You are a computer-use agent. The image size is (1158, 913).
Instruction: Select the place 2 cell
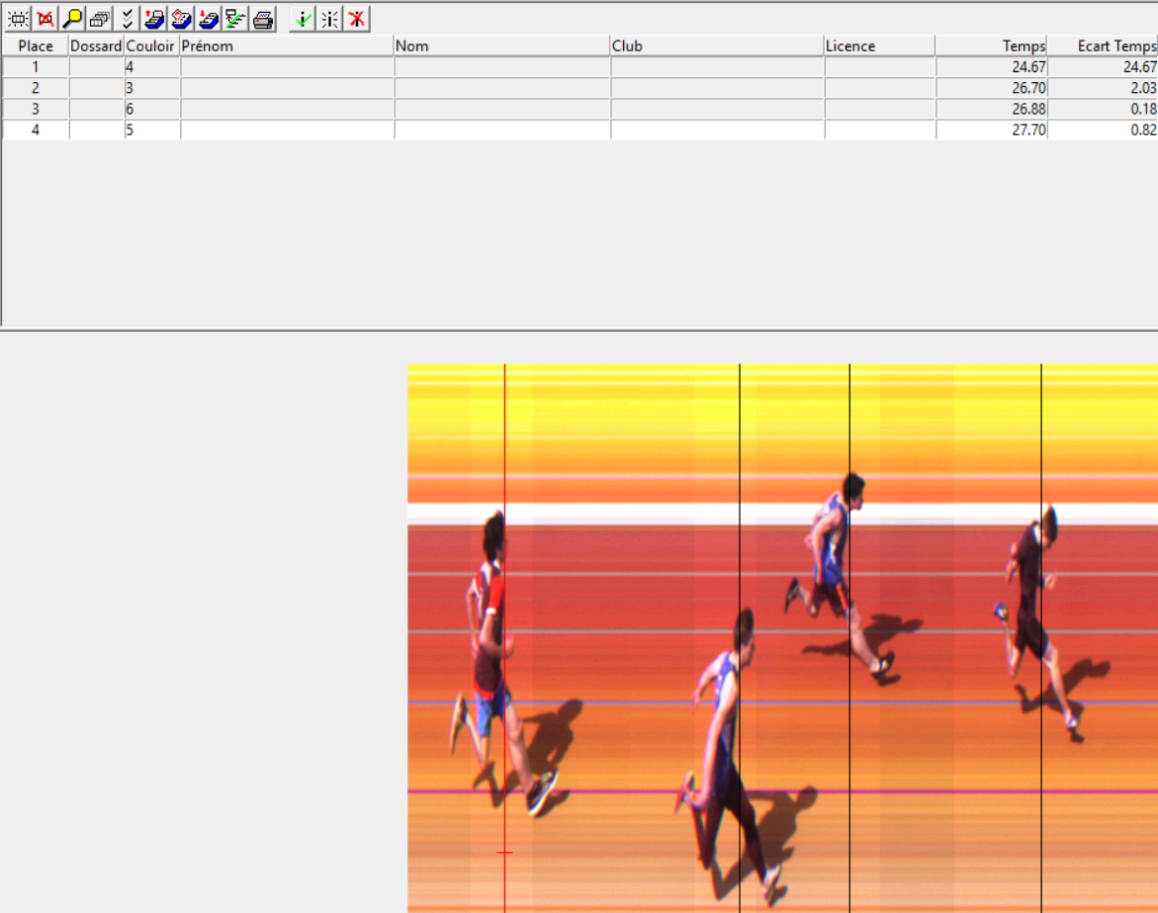(x=36, y=88)
